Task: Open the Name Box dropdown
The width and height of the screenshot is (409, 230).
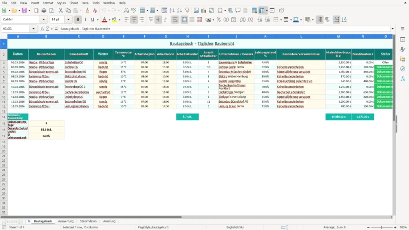Action: (34, 29)
